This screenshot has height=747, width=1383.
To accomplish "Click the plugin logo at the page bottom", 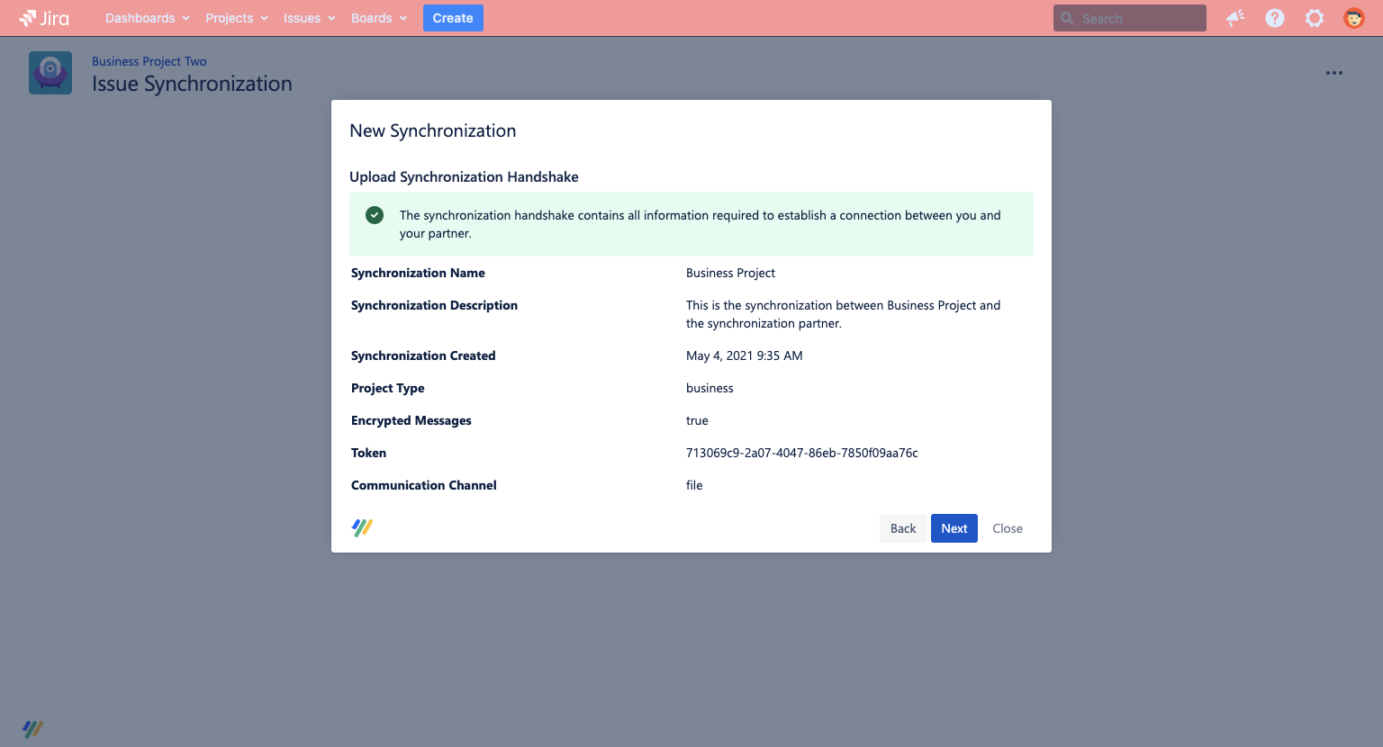I will click(34, 728).
